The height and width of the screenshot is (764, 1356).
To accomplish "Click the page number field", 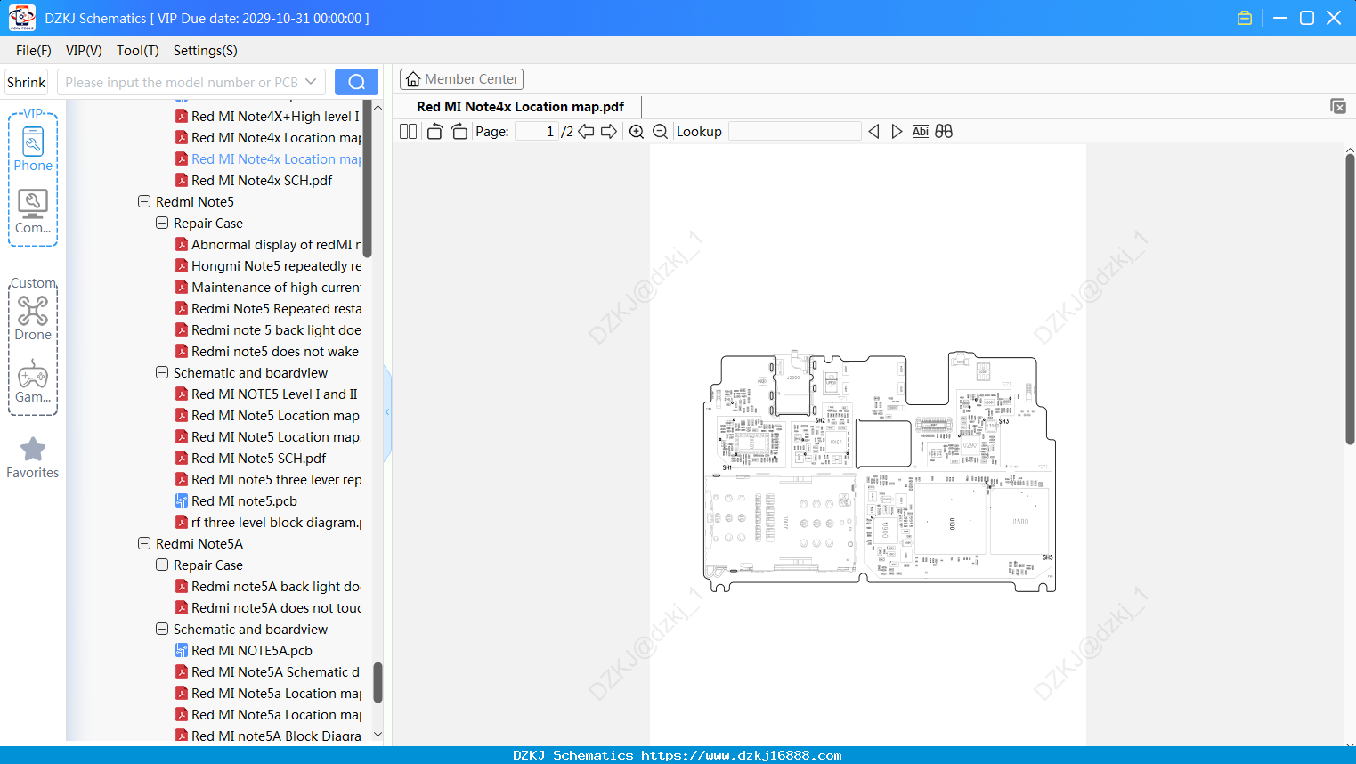I will click(537, 132).
